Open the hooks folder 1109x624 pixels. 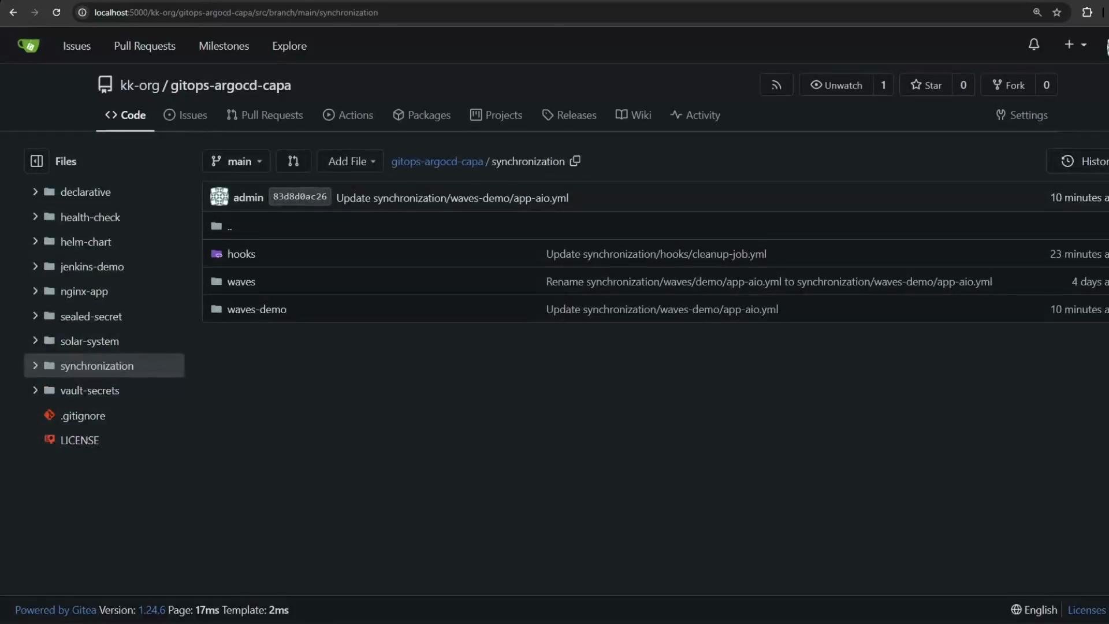click(x=241, y=254)
